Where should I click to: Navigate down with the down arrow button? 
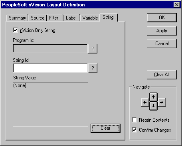[x=153, y=106]
